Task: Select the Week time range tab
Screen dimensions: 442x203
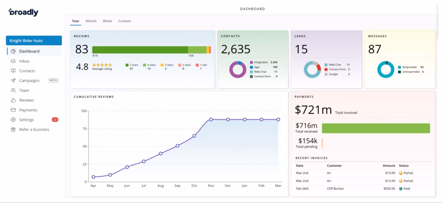Action: click(107, 21)
